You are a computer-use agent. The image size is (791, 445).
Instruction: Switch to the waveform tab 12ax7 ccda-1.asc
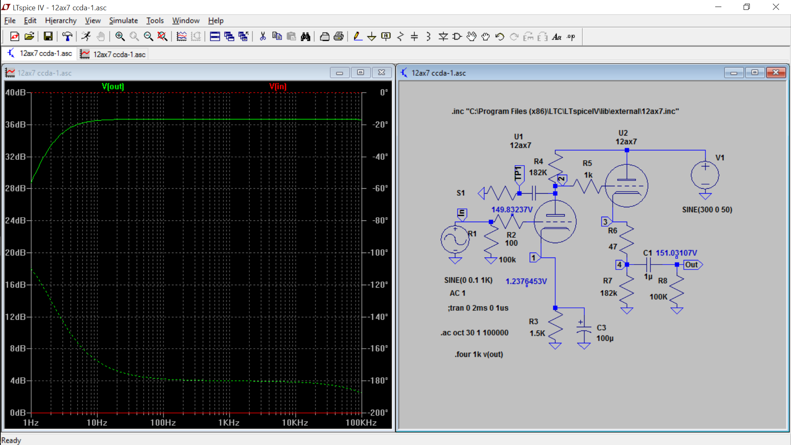tap(113, 54)
